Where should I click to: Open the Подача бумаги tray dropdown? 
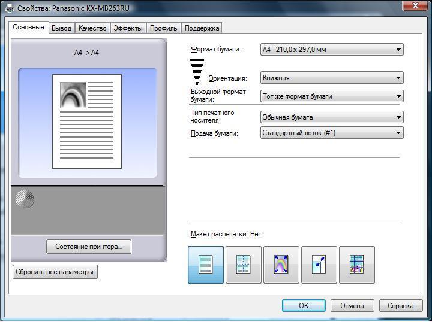[x=332, y=133]
